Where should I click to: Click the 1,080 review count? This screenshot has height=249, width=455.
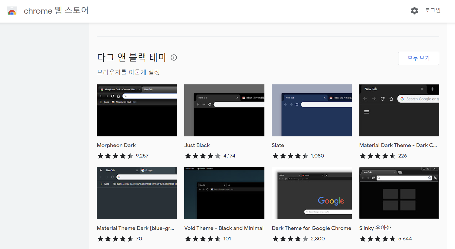point(317,156)
